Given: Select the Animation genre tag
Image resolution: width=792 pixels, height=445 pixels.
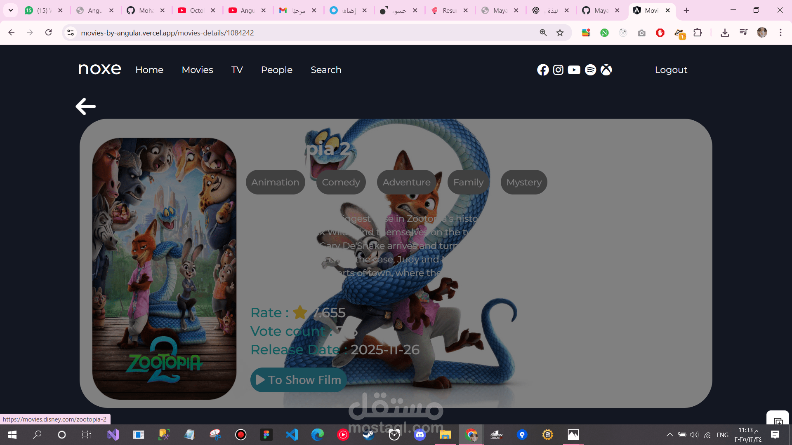Looking at the screenshot, I should [x=275, y=182].
